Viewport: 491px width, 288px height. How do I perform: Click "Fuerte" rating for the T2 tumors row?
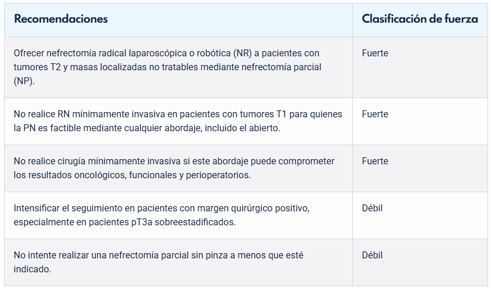click(x=375, y=53)
